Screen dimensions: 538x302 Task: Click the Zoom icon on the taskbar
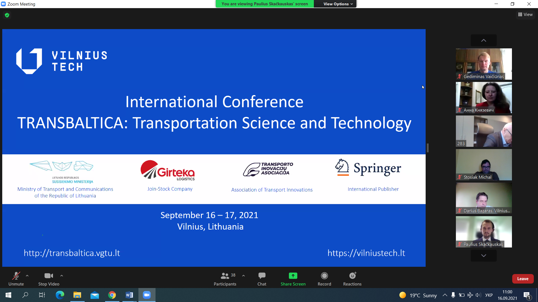click(x=147, y=295)
